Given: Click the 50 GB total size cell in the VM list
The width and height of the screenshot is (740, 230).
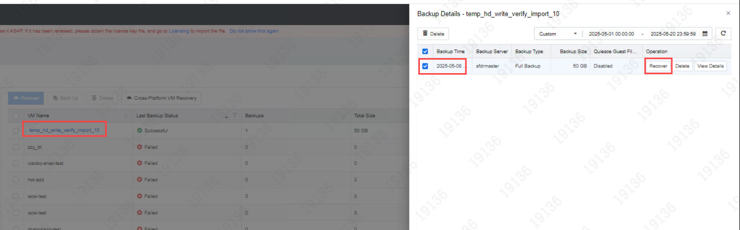Looking at the screenshot, I should [360, 131].
